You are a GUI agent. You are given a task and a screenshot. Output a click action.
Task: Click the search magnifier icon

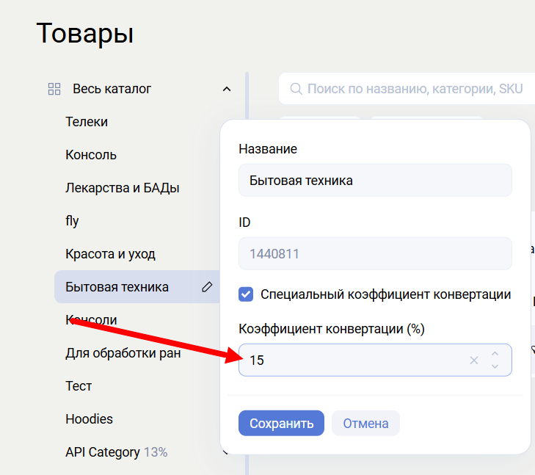pos(296,89)
